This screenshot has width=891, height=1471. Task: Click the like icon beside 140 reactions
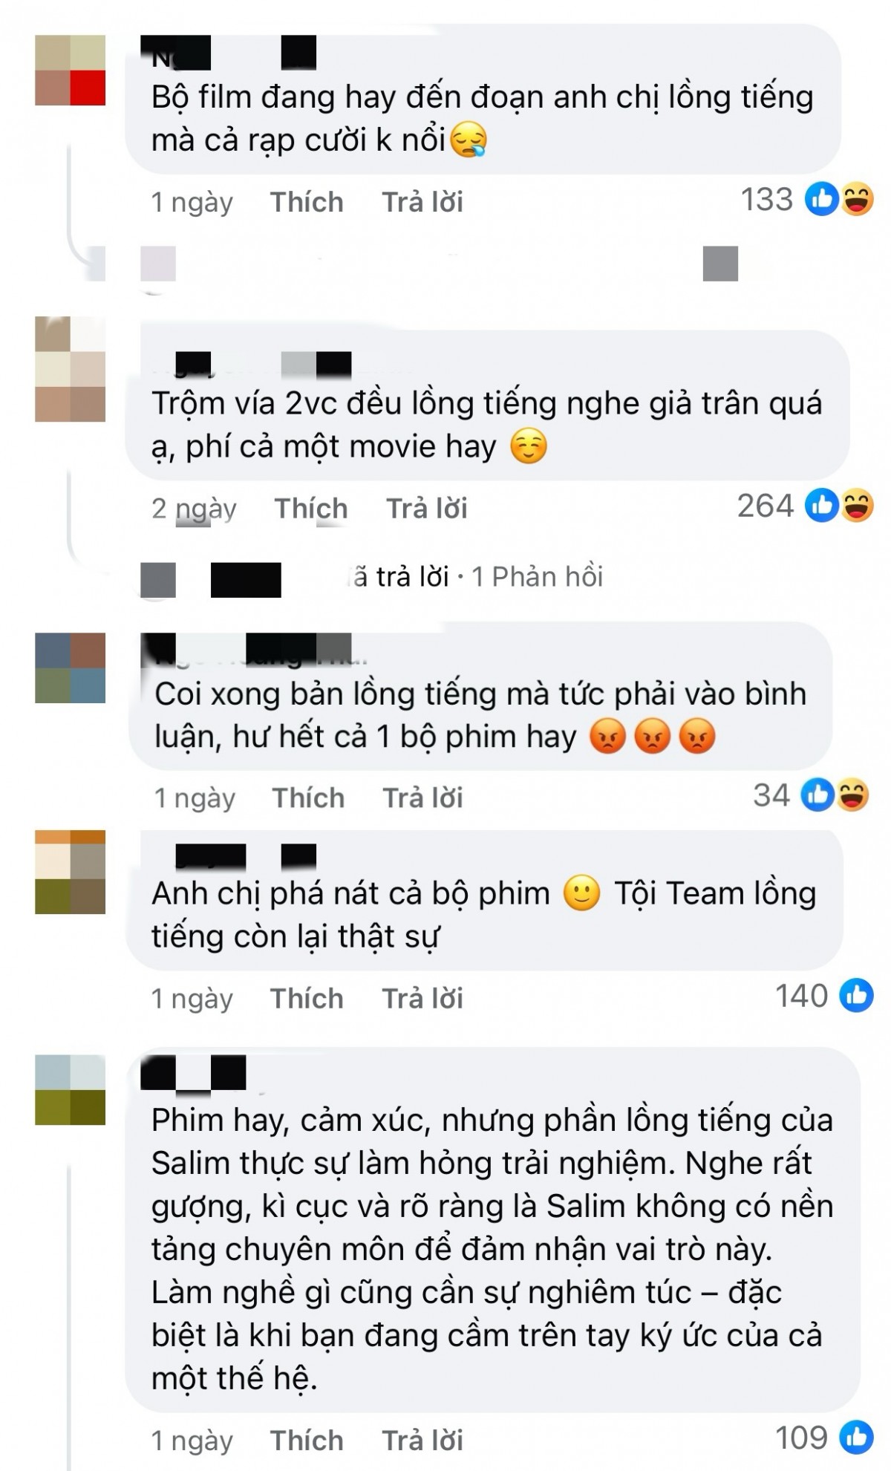[857, 996]
